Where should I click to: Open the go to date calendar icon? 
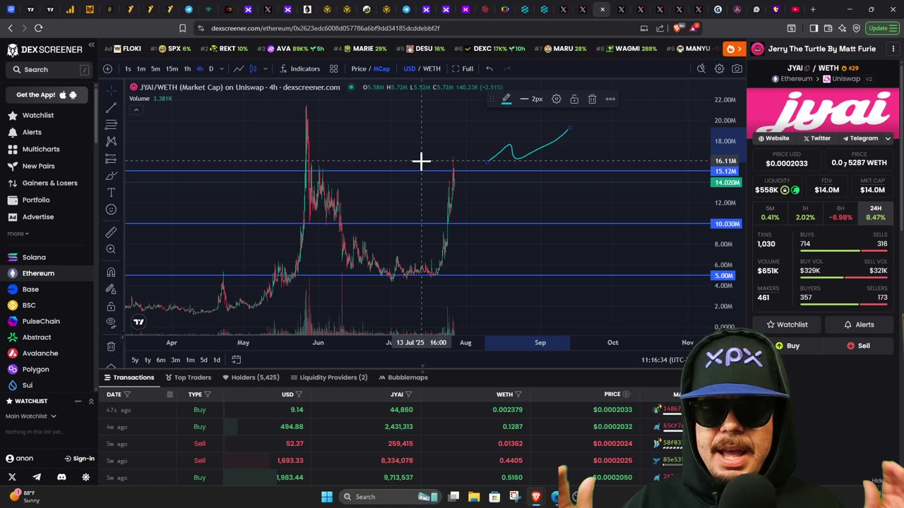(x=236, y=360)
